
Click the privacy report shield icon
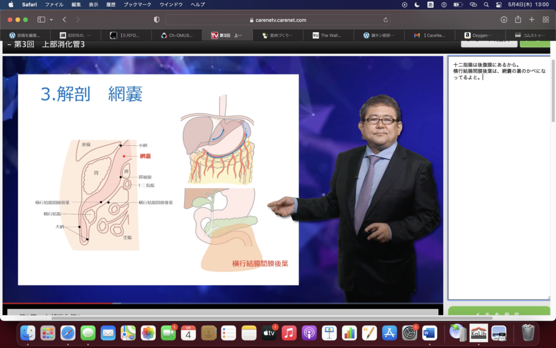tap(157, 20)
